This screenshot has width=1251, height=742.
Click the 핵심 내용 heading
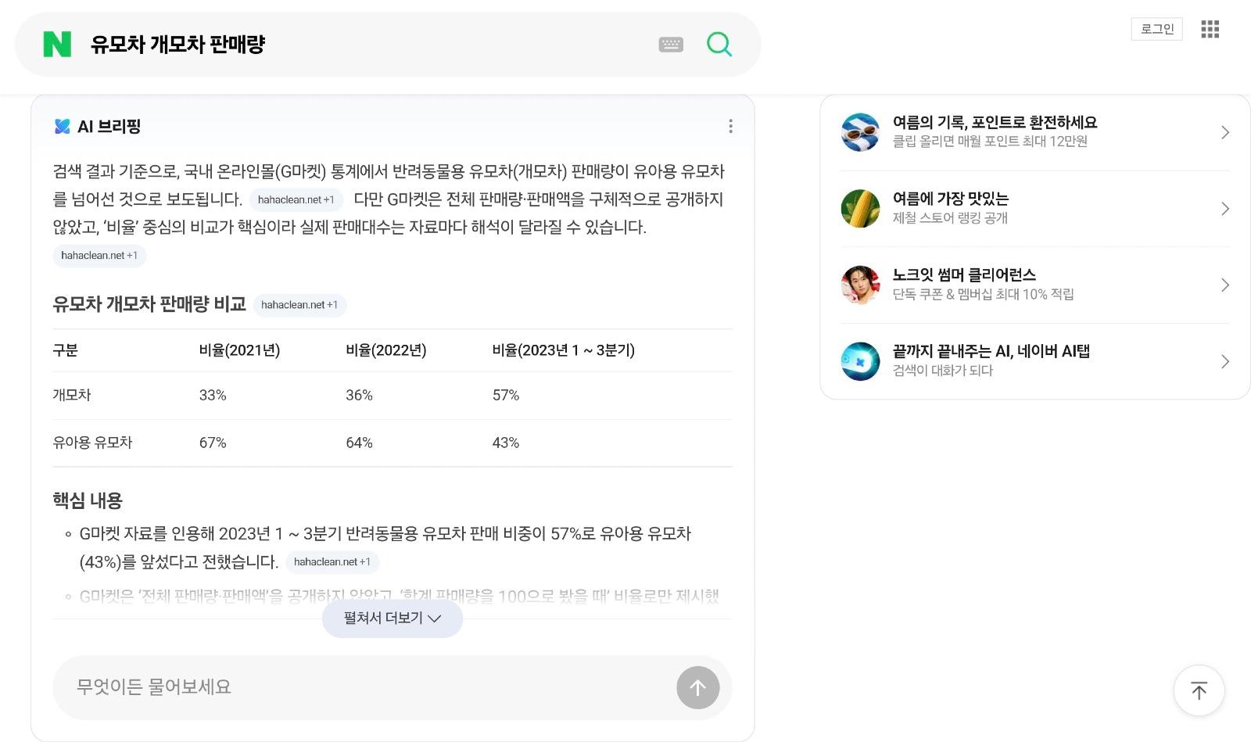tap(88, 500)
